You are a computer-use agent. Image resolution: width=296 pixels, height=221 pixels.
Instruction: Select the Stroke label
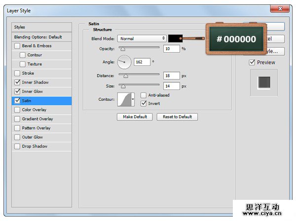[28, 73]
